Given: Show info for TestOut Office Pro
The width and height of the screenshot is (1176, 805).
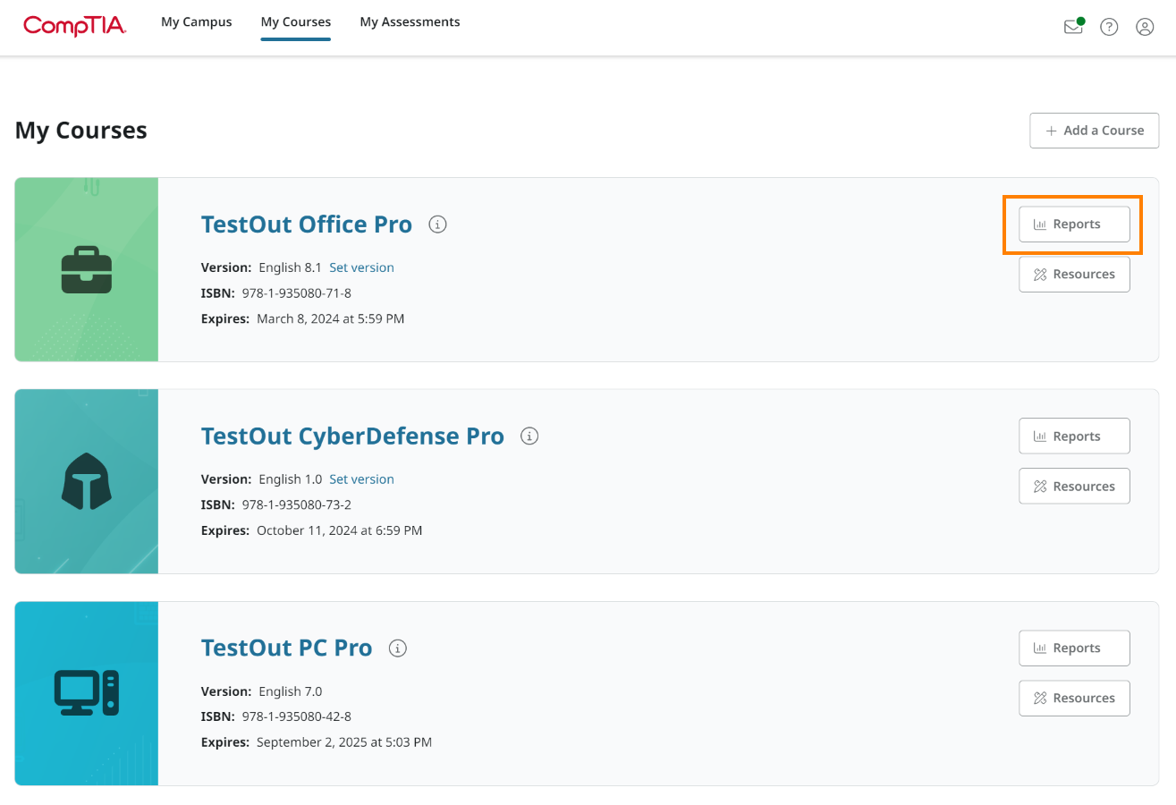Looking at the screenshot, I should coord(437,225).
